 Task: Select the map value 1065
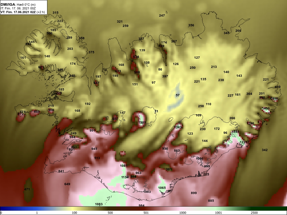(x=162, y=188)
